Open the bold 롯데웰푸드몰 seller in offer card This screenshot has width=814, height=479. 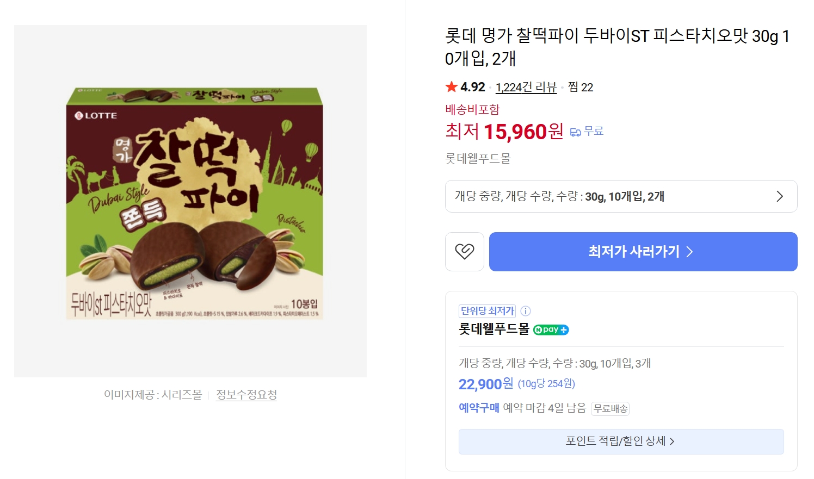pos(494,329)
